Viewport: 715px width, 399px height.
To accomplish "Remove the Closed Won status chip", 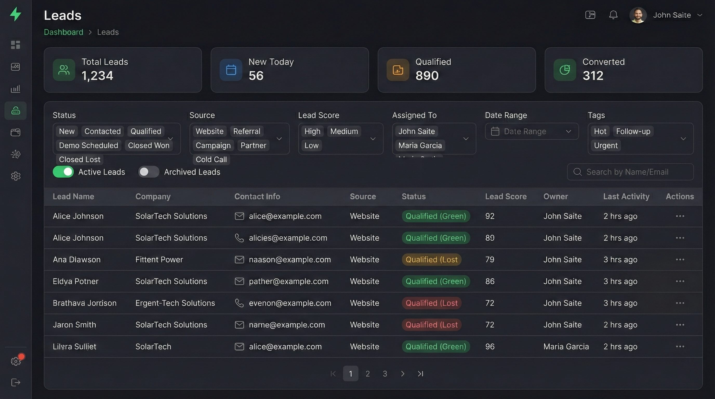I will (x=149, y=145).
